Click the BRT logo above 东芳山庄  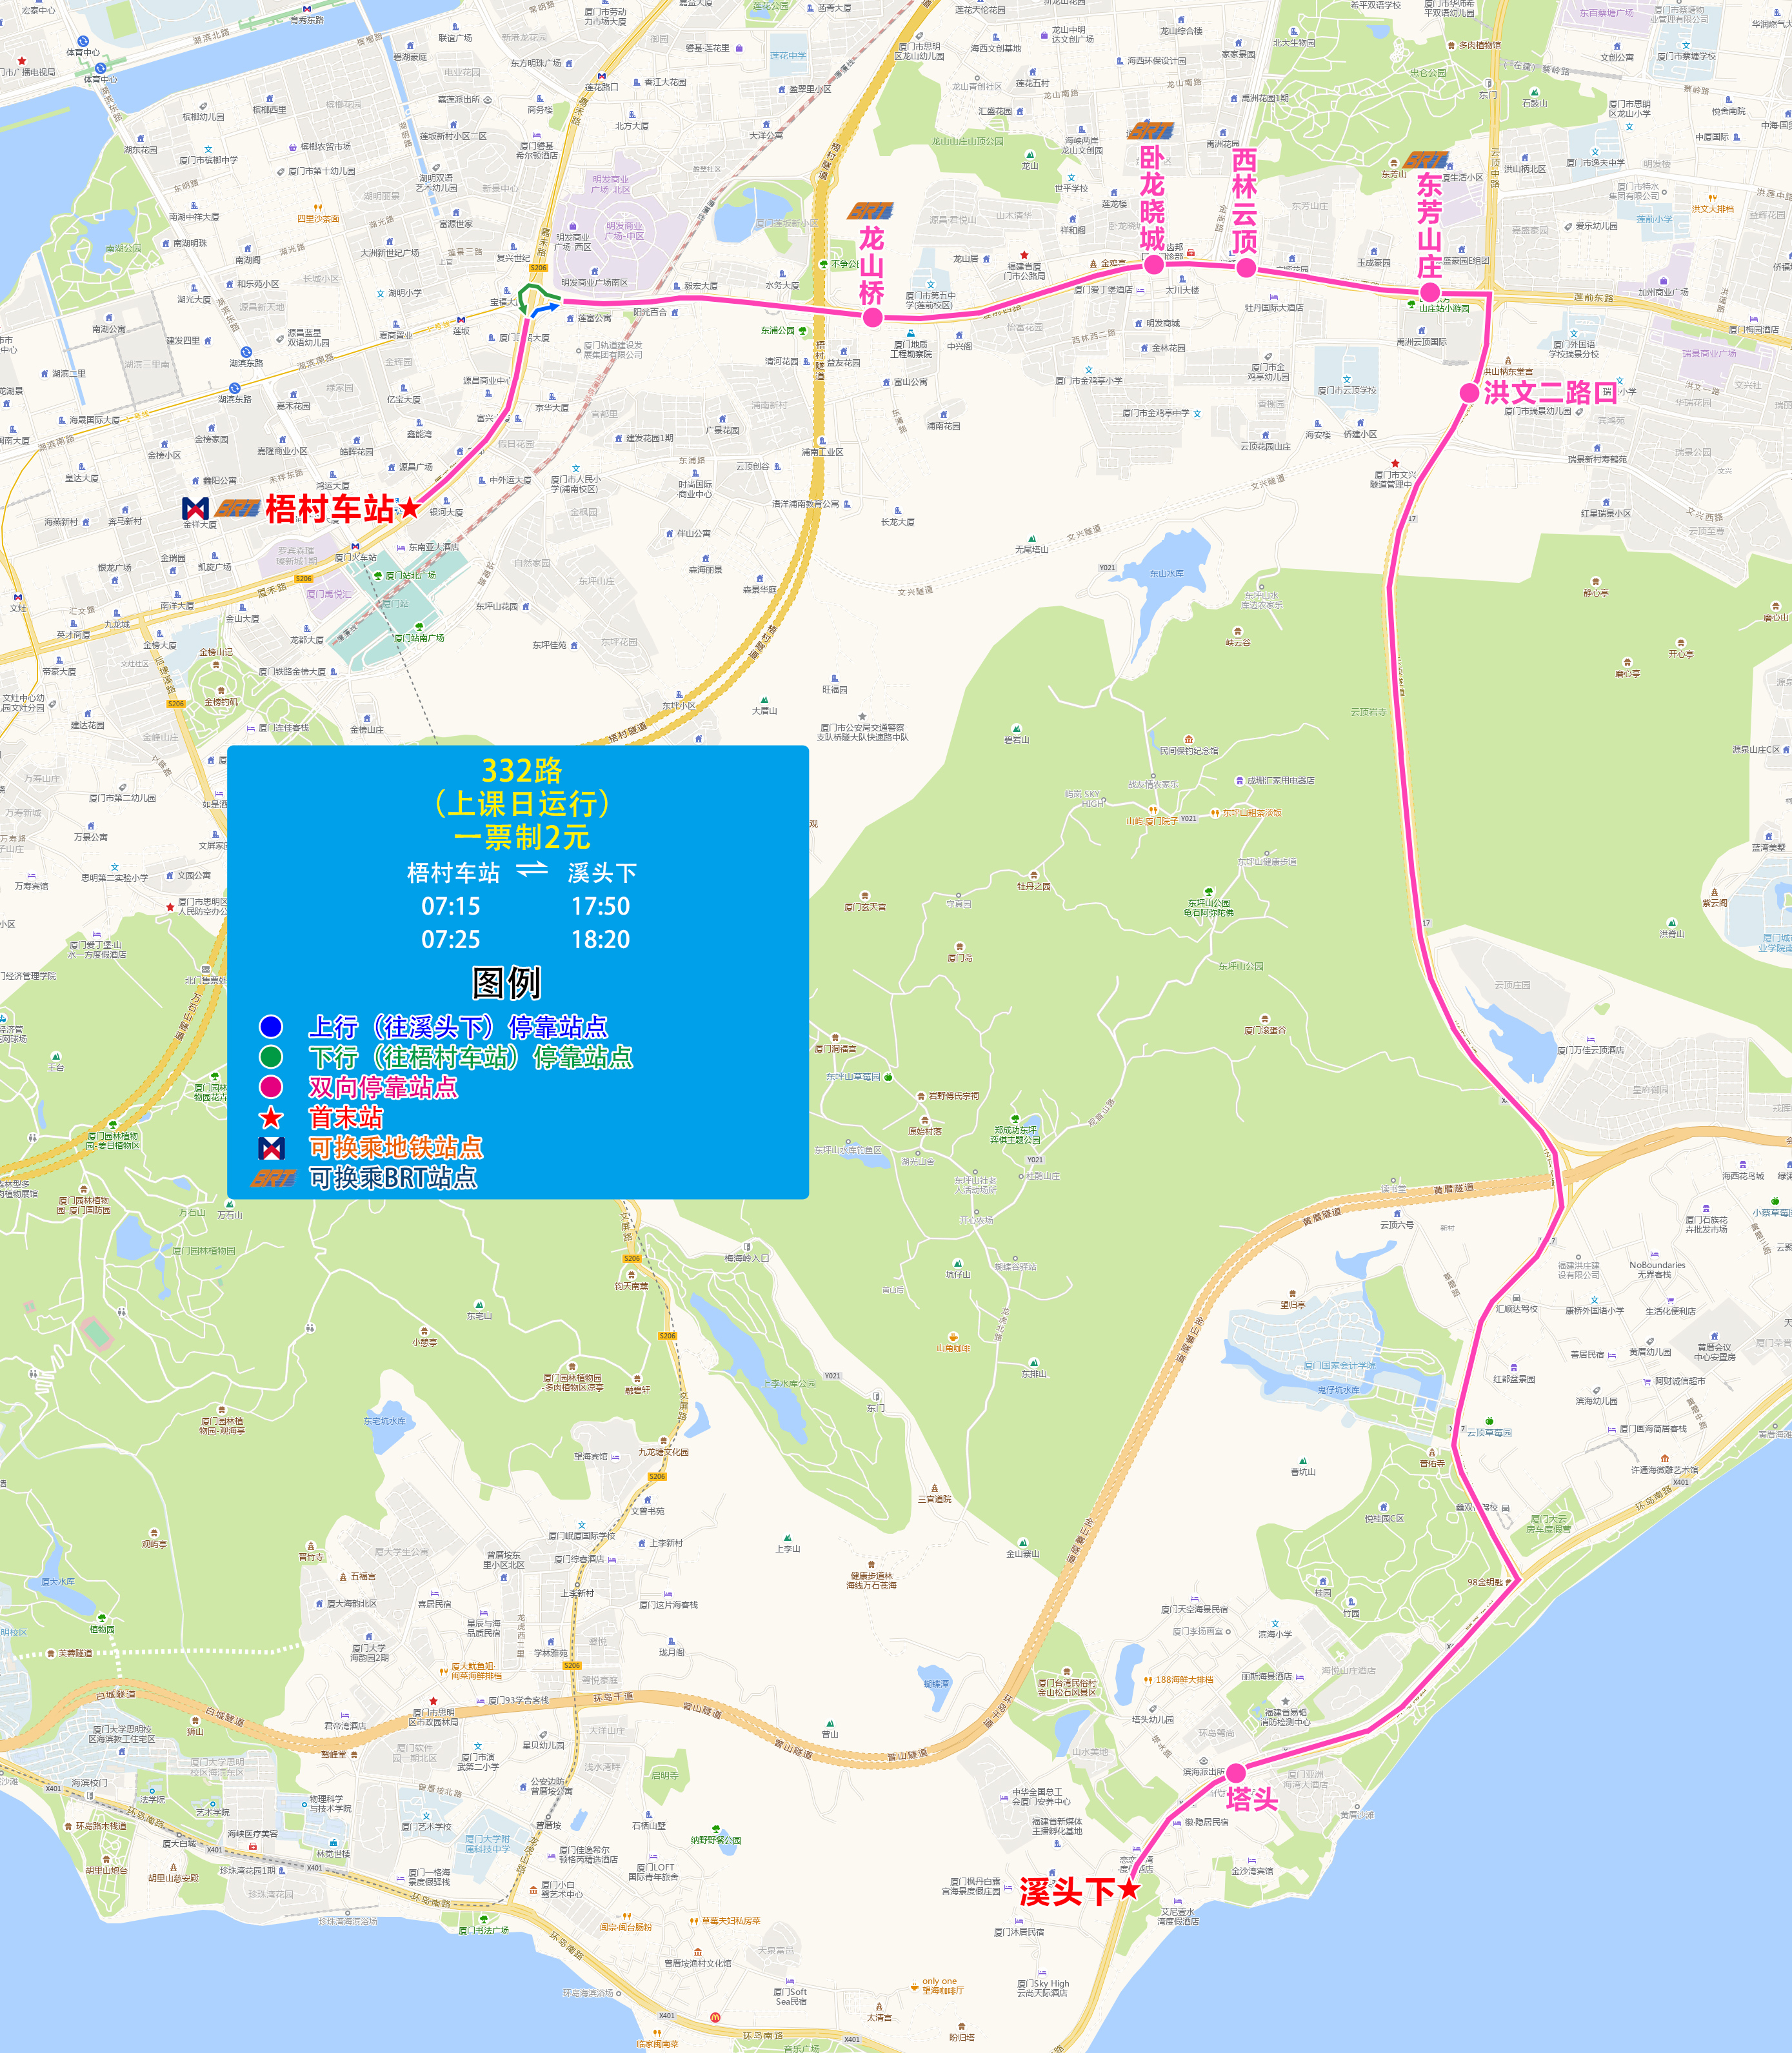(1426, 160)
